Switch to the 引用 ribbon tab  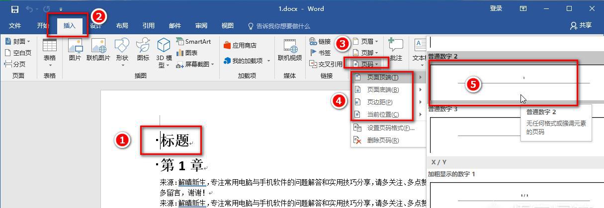(148, 26)
